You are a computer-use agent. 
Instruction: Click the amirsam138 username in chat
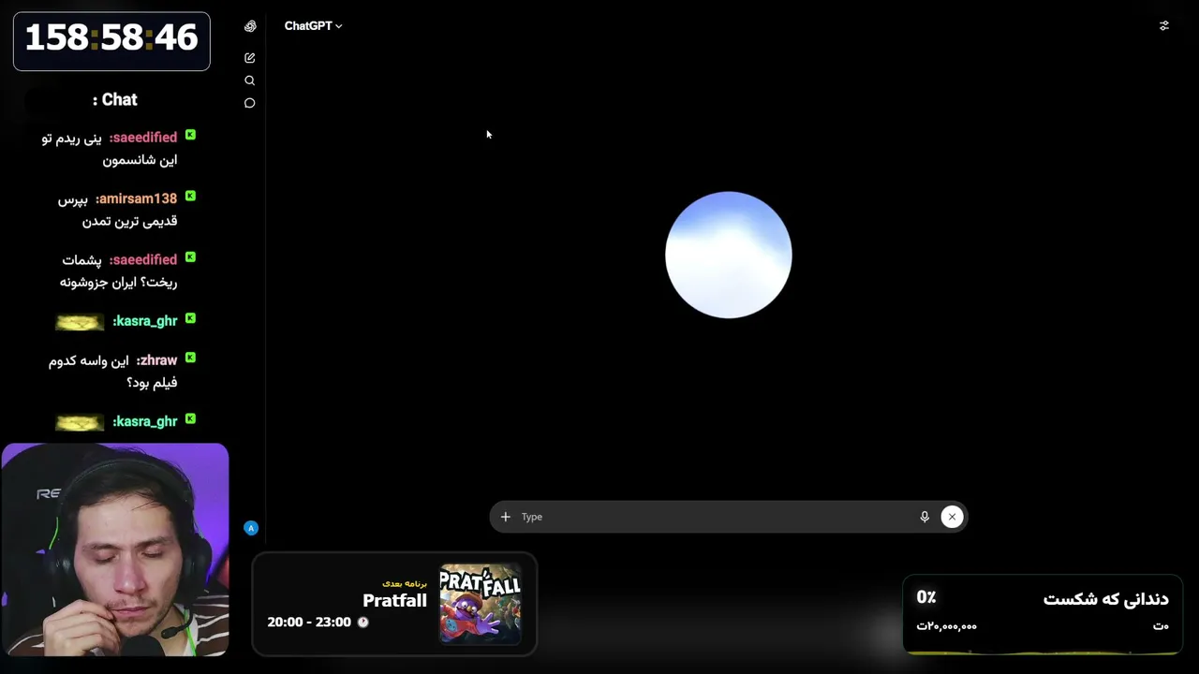pyautogui.click(x=137, y=198)
